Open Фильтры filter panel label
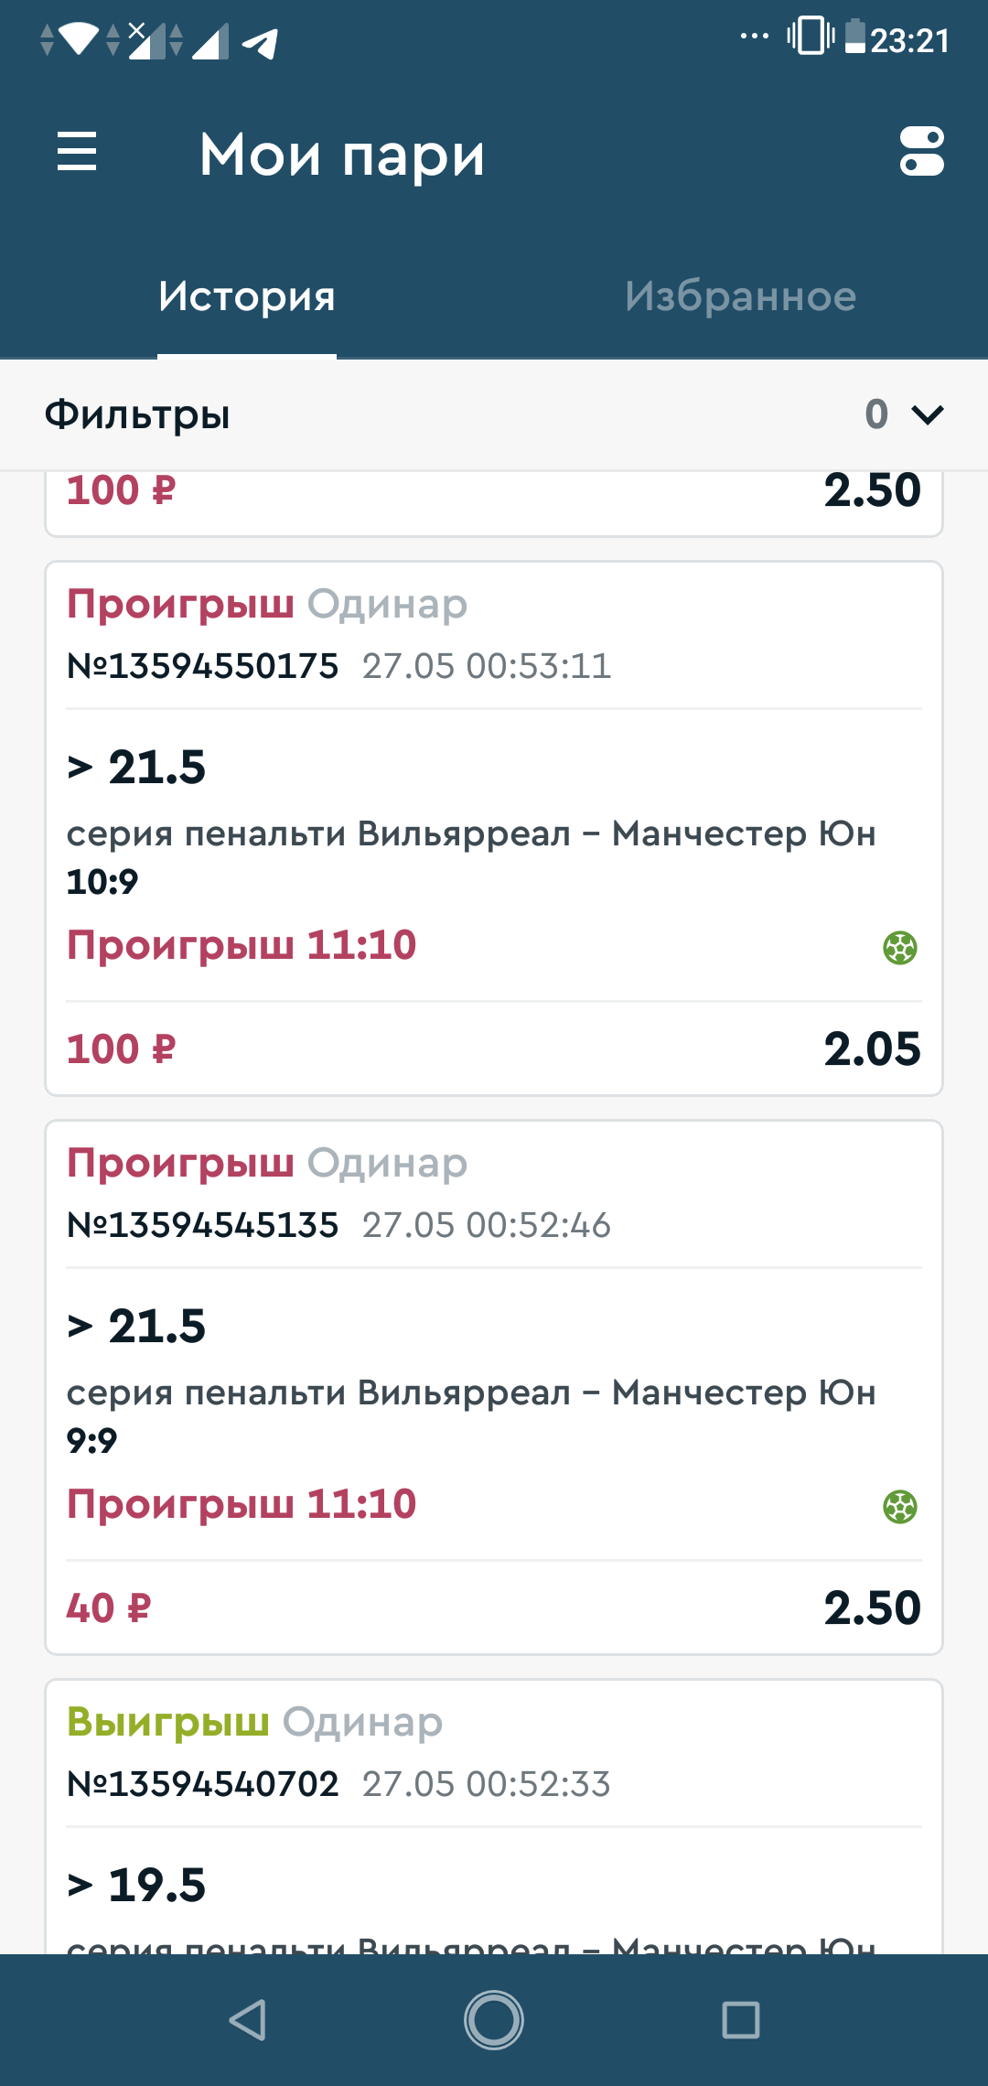The height and width of the screenshot is (2086, 988). click(x=137, y=414)
